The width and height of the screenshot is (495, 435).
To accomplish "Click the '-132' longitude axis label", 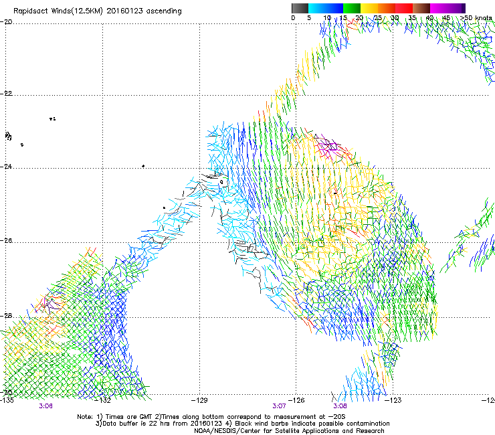I will tap(104, 400).
